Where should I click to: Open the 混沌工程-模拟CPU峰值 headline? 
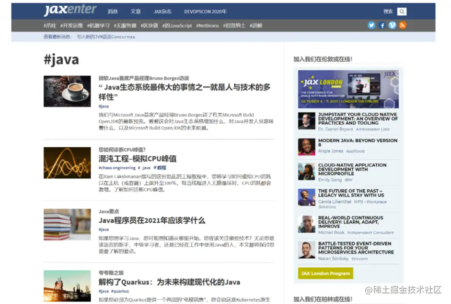click(138, 159)
